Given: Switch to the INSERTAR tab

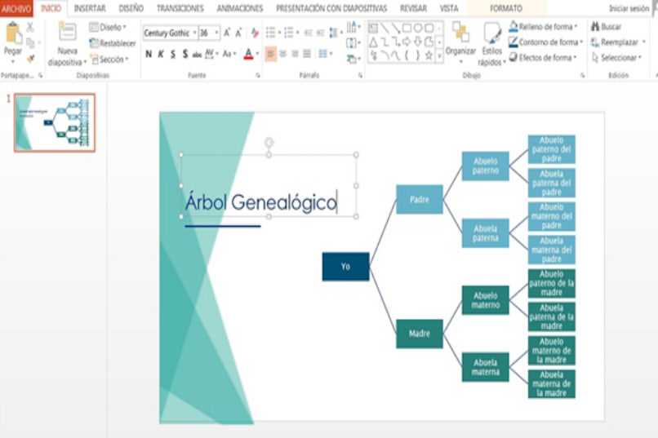Looking at the screenshot, I should point(89,8).
